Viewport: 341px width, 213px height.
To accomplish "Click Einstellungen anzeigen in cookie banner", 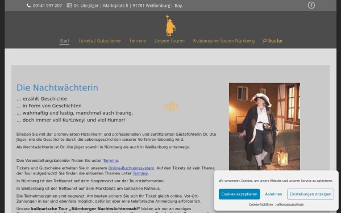I will [310, 194].
